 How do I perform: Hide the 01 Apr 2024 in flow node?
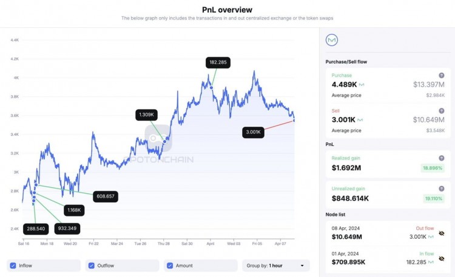(x=441, y=258)
